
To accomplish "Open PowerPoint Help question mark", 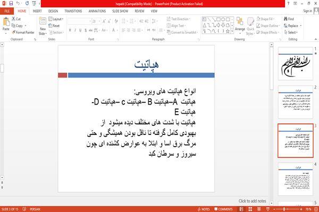I will tap(288, 4).
